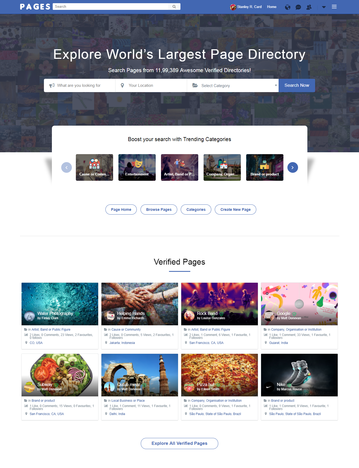Click the Water Photography verified badge
Viewport: 359px width, 468px height.
77,314
